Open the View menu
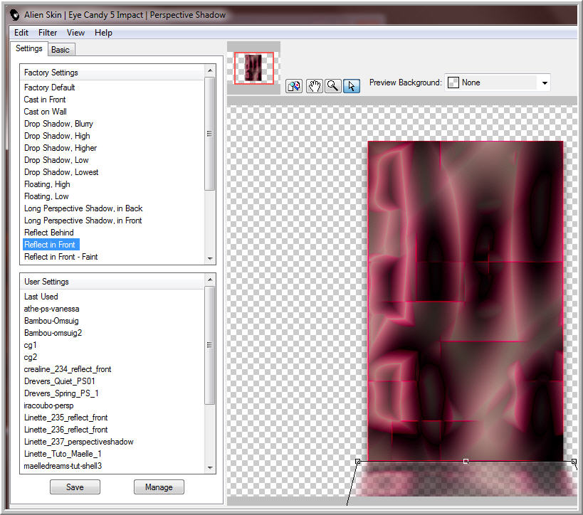The image size is (583, 515). pos(76,33)
